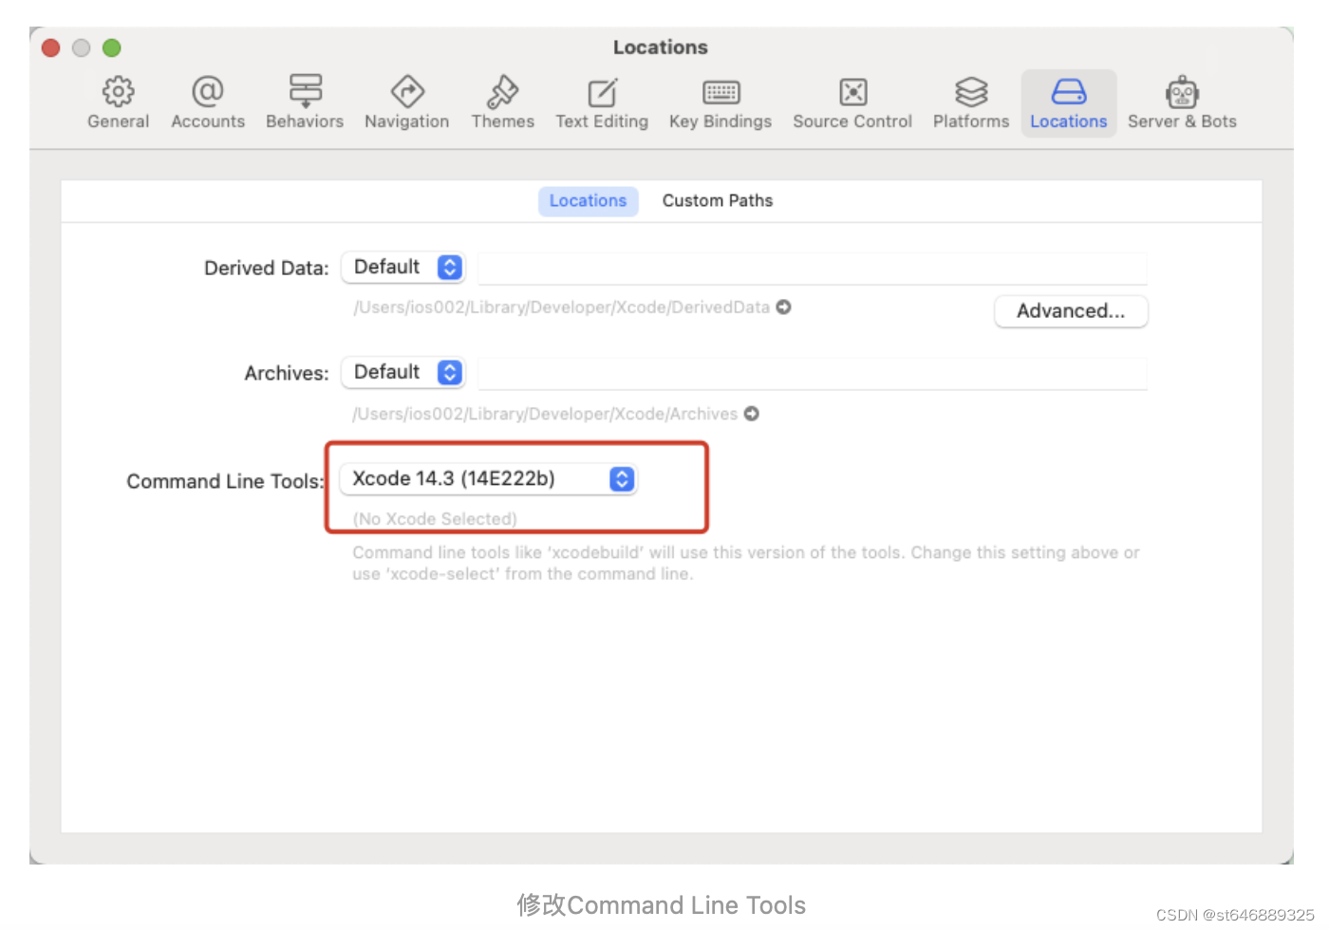Screen dimensions: 1329x930
Task: Open the Platforms preferences pane
Action: point(971,102)
